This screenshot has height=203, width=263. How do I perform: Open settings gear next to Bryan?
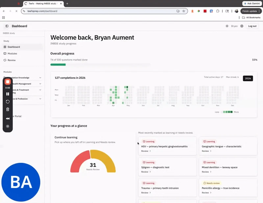coord(242,26)
